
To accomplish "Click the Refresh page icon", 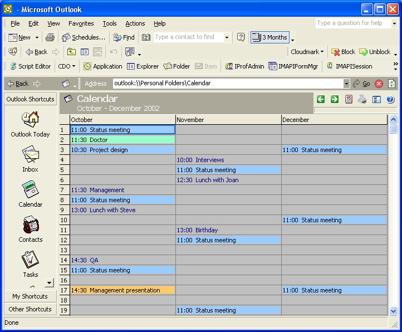I will (x=391, y=84).
